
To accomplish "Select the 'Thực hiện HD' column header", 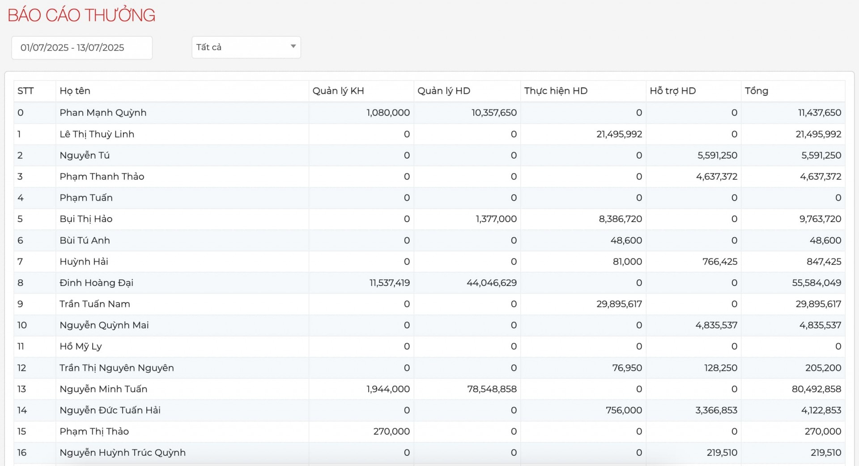I will click(556, 91).
